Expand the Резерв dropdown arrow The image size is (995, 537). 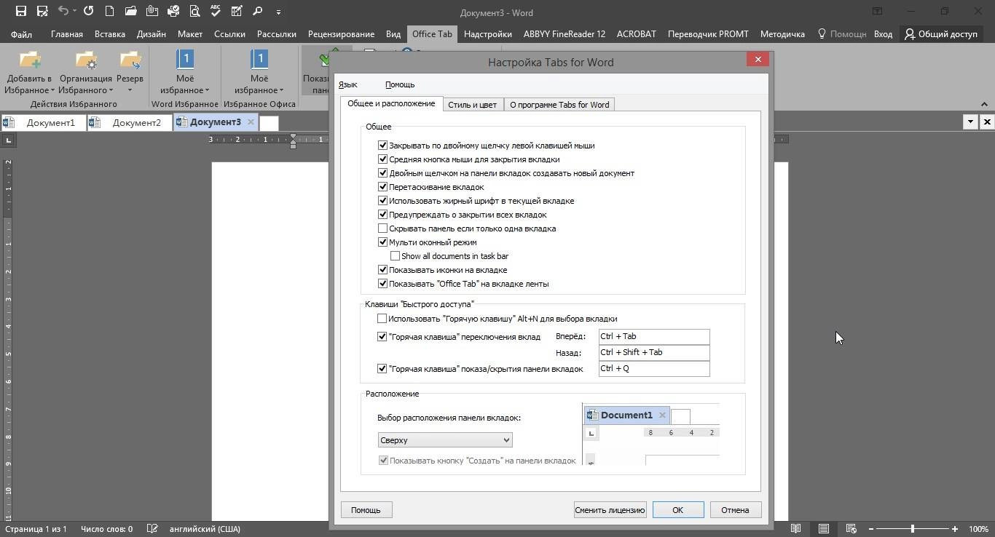coord(130,91)
